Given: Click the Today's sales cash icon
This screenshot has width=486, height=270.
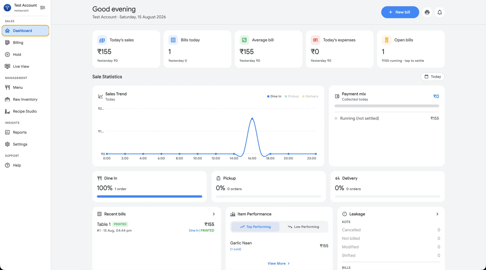Looking at the screenshot, I should [x=102, y=40].
